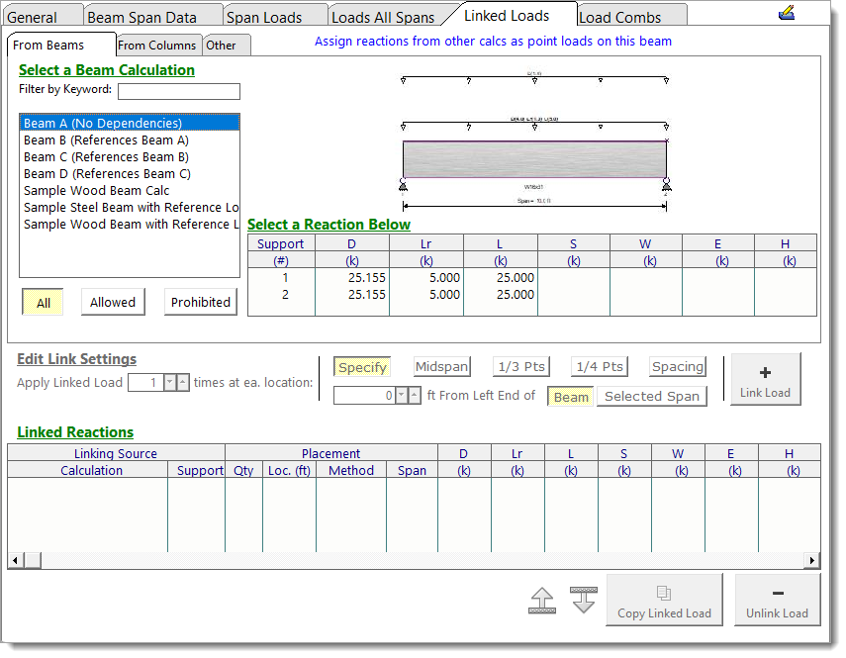846x658 pixels.
Task: Toggle the Beam reference option
Action: 571,397
